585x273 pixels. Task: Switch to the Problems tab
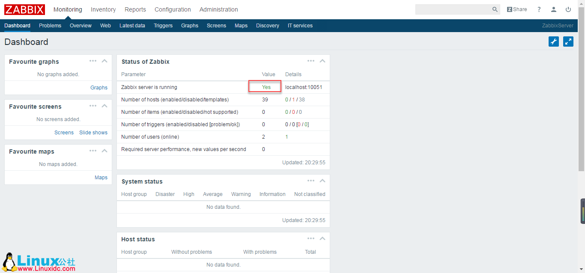tap(50, 26)
